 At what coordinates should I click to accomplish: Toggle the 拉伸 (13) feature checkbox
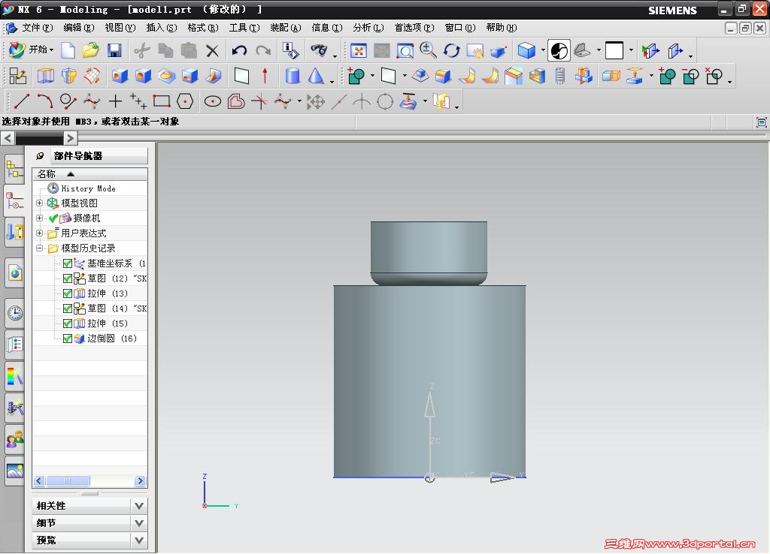click(x=68, y=294)
